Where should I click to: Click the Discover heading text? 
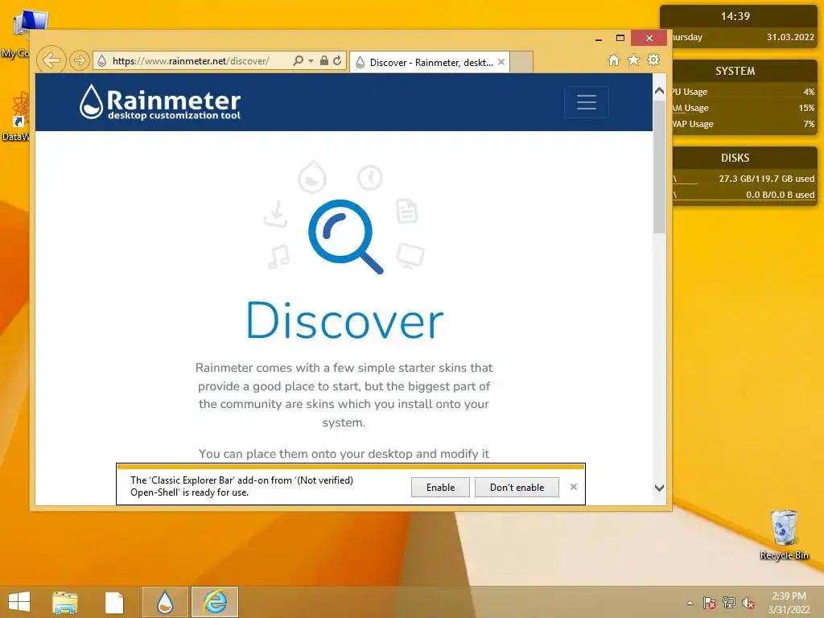(345, 320)
